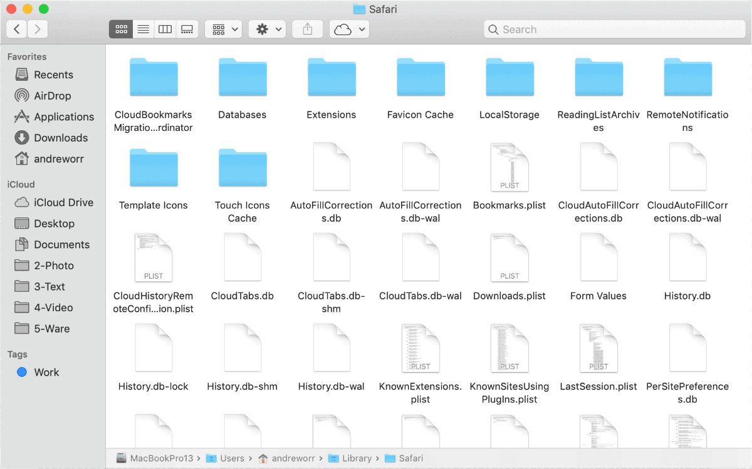752x469 pixels.
Task: Select the LastSession.plist file
Action: [598, 348]
